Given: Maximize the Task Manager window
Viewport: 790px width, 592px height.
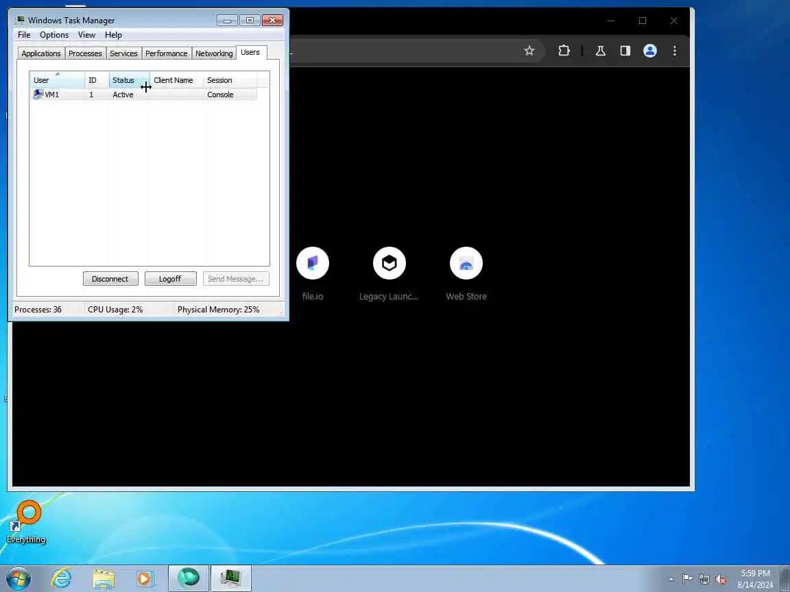Looking at the screenshot, I should [x=250, y=20].
